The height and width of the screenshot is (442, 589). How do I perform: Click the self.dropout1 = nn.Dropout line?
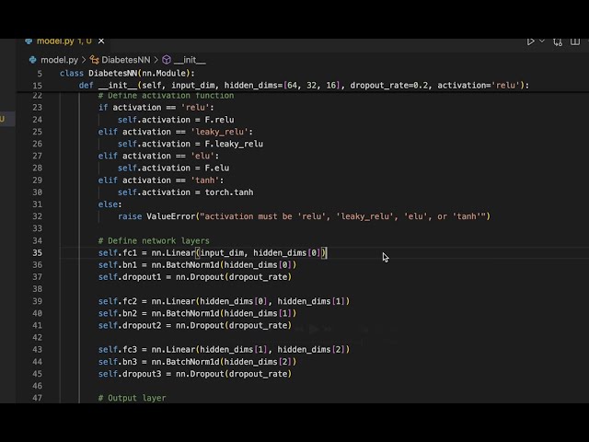pyautogui.click(x=194, y=276)
